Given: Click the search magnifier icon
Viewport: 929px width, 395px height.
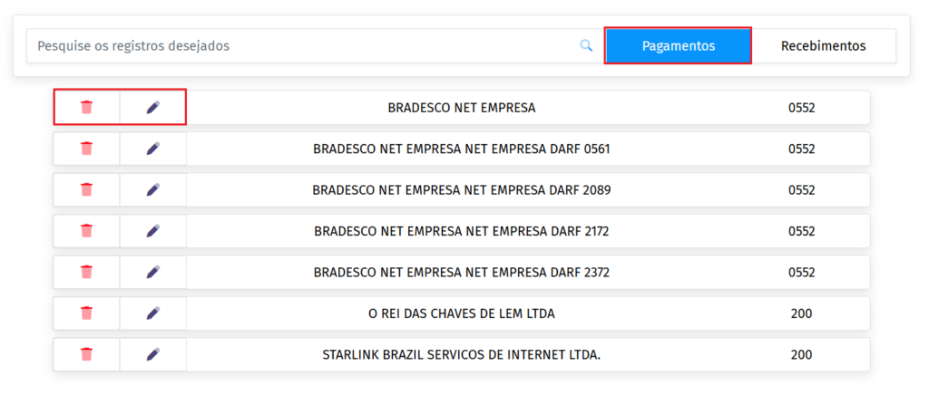Looking at the screenshot, I should tap(586, 45).
